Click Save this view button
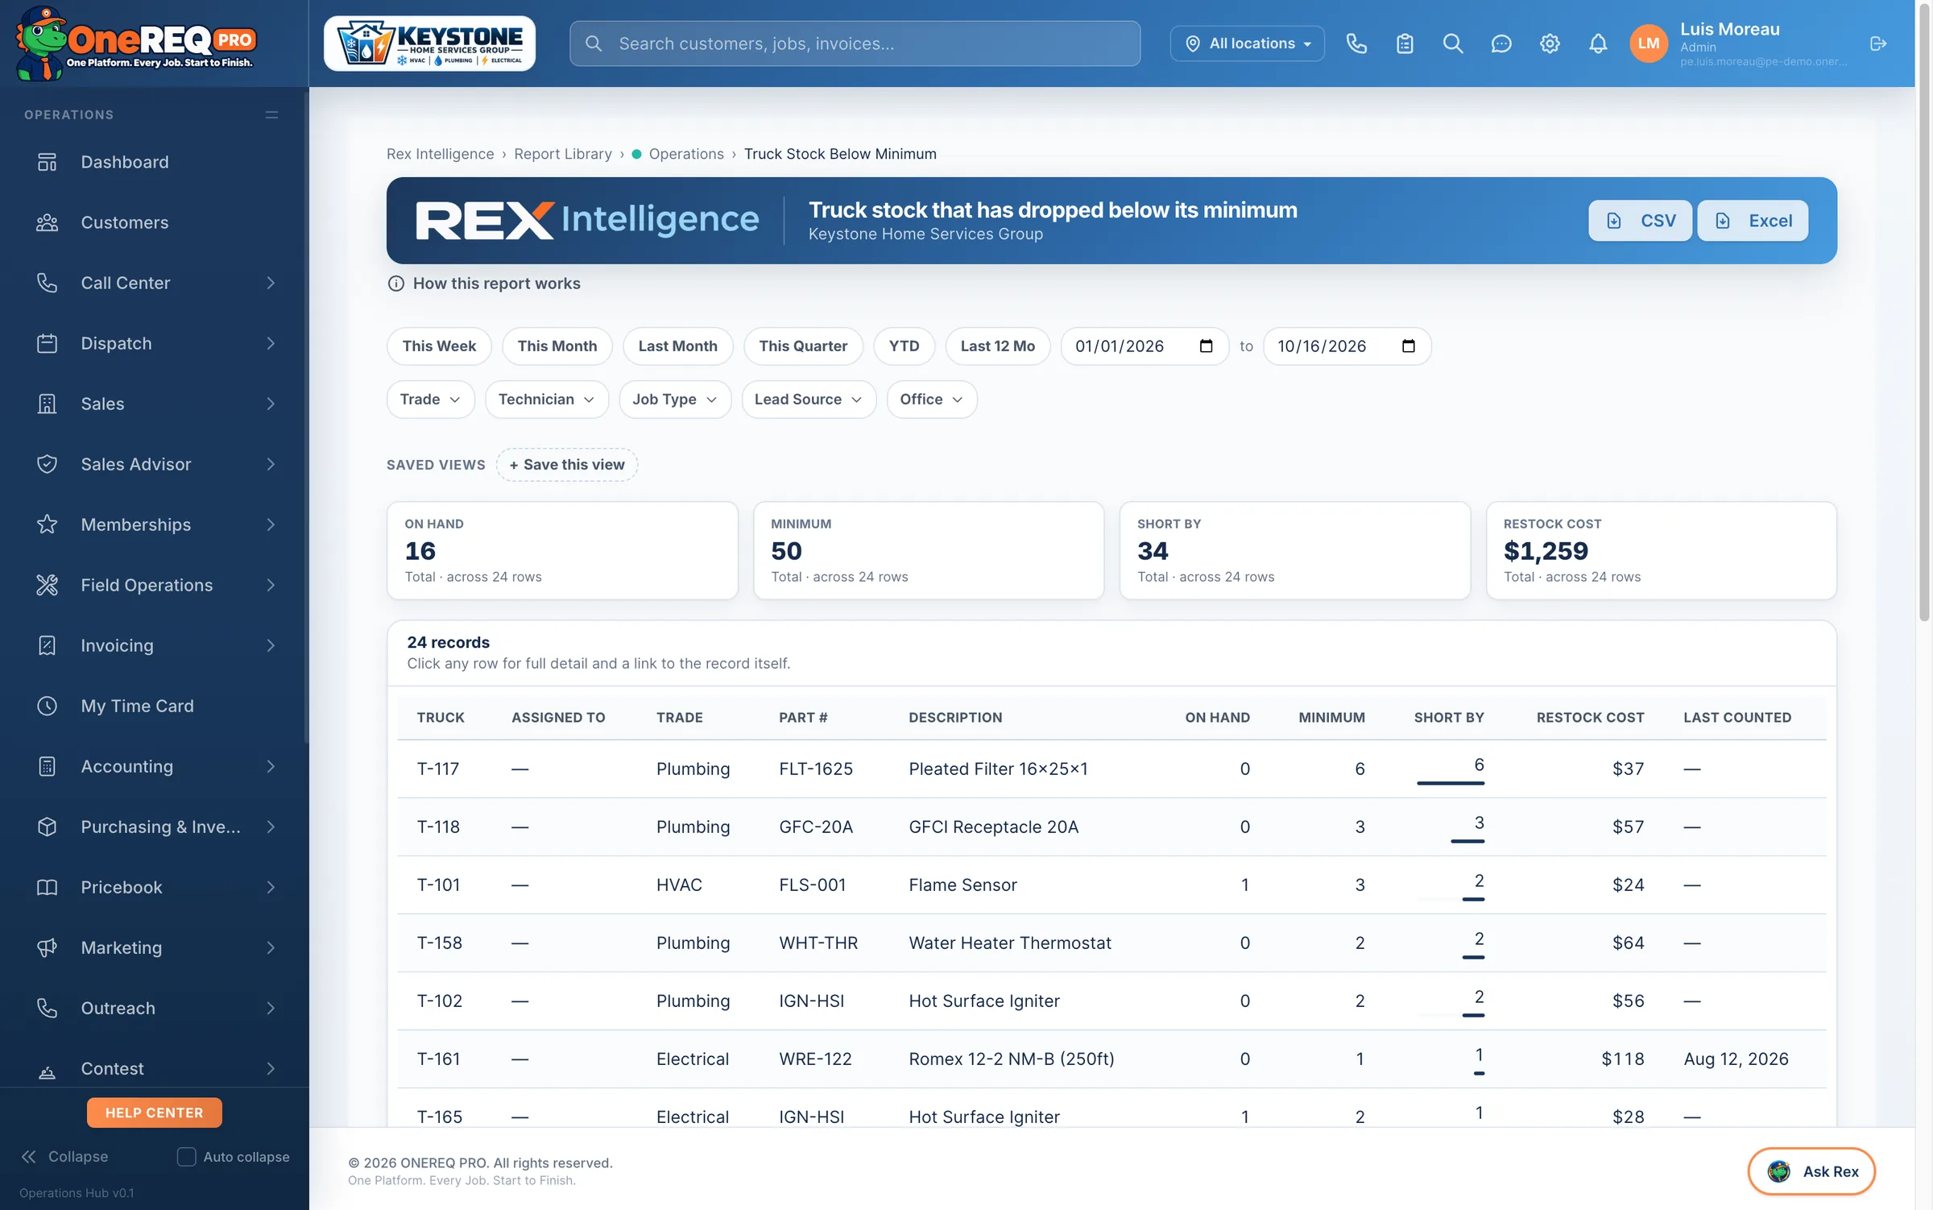Image resolution: width=1933 pixels, height=1210 pixels. [566, 464]
